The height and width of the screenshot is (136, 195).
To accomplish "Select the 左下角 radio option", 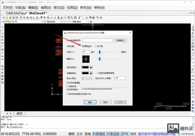I will [96, 46].
